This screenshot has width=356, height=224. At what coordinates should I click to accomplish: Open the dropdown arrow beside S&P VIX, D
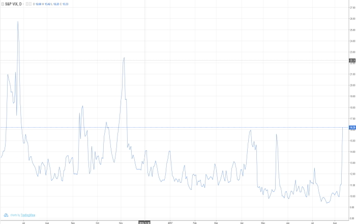coord(23,4)
